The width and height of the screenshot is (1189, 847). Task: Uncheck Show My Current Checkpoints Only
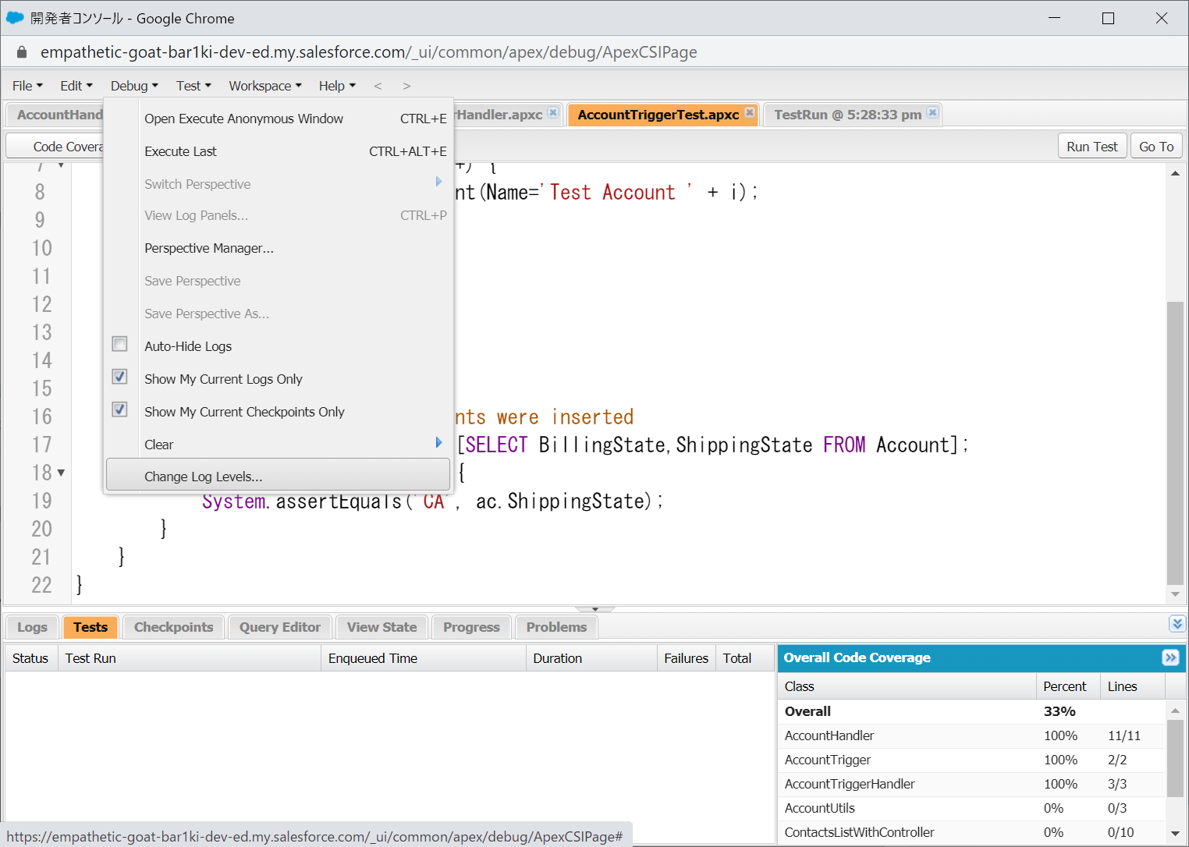[x=119, y=409]
